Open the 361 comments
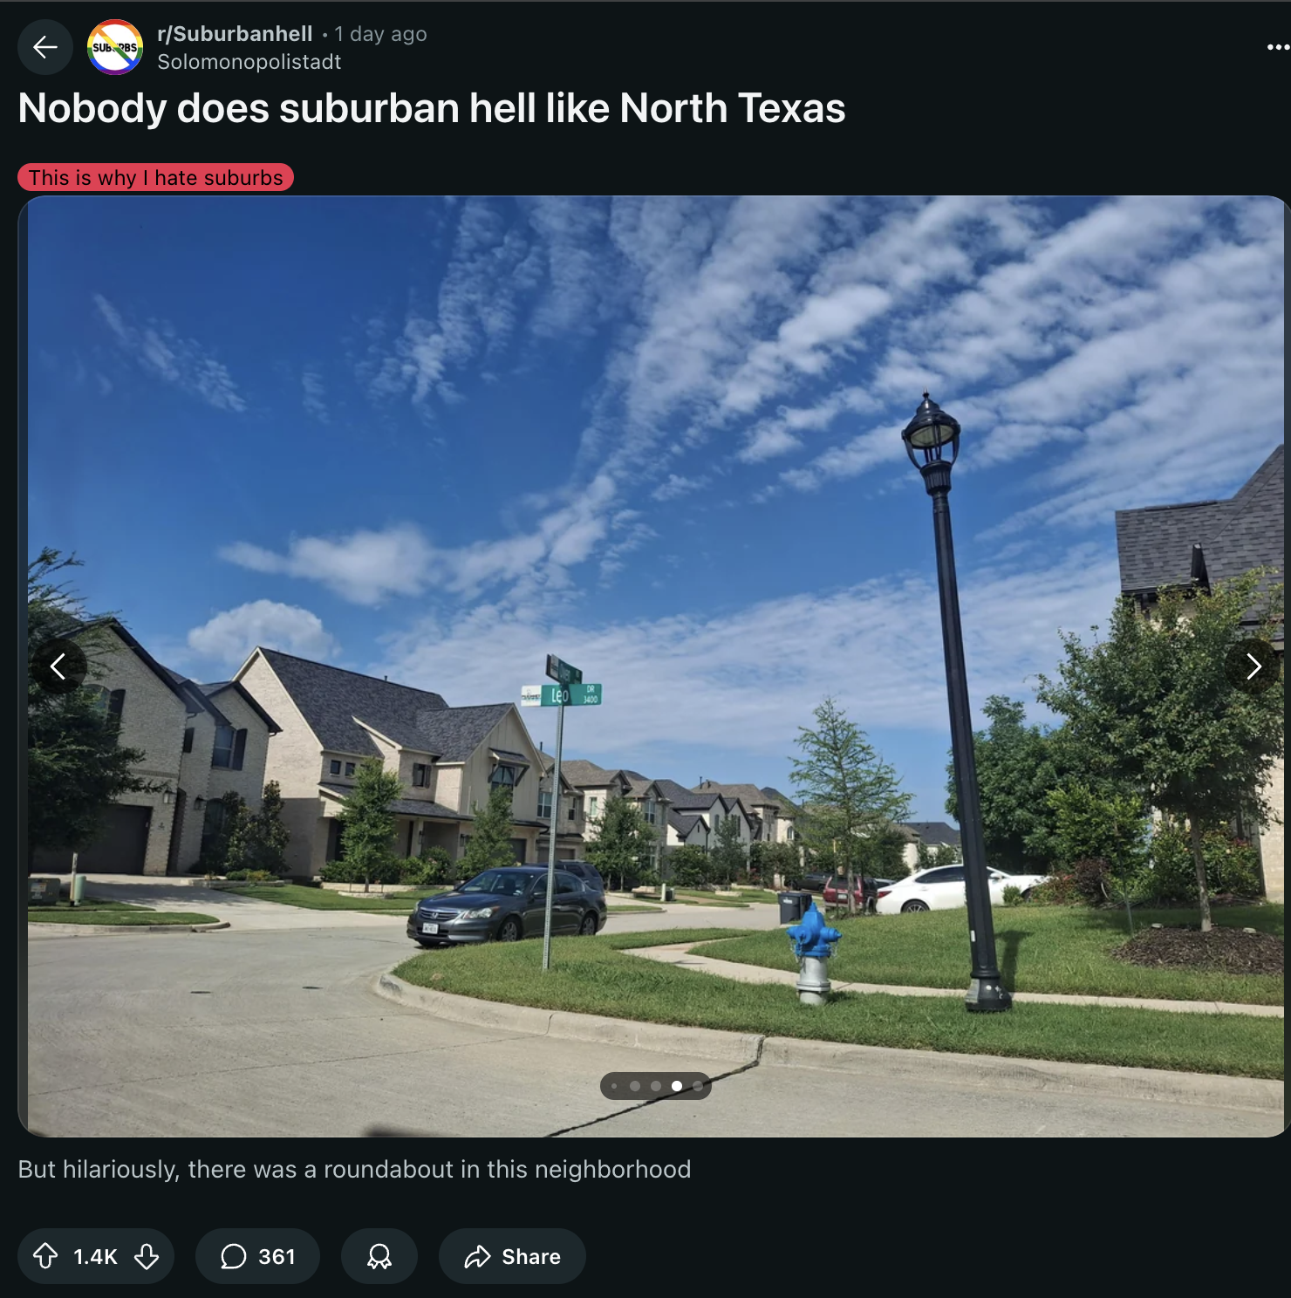Viewport: 1291px width, 1298px height. pos(257,1256)
